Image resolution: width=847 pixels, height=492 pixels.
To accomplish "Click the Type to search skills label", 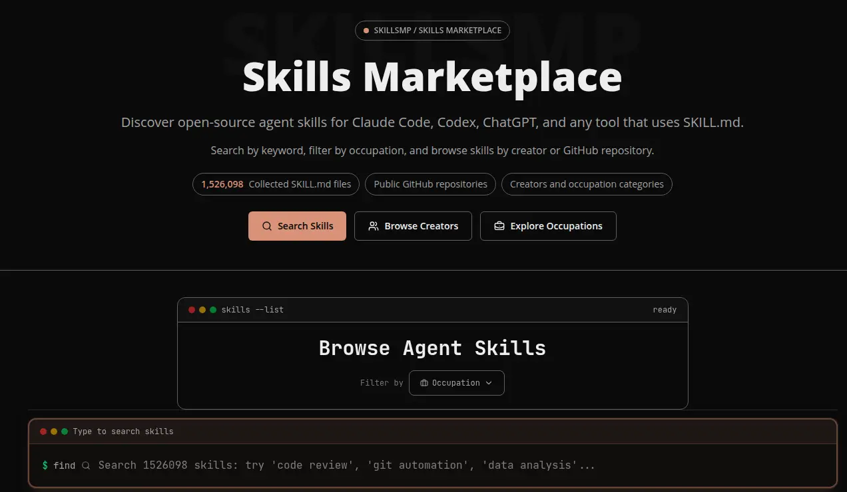I will click(x=123, y=431).
